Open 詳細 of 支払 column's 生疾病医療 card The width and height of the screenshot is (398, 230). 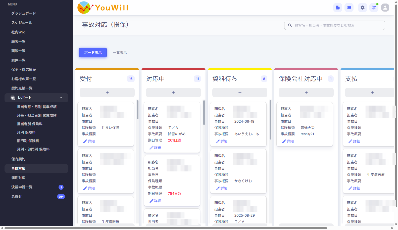pos(354,188)
